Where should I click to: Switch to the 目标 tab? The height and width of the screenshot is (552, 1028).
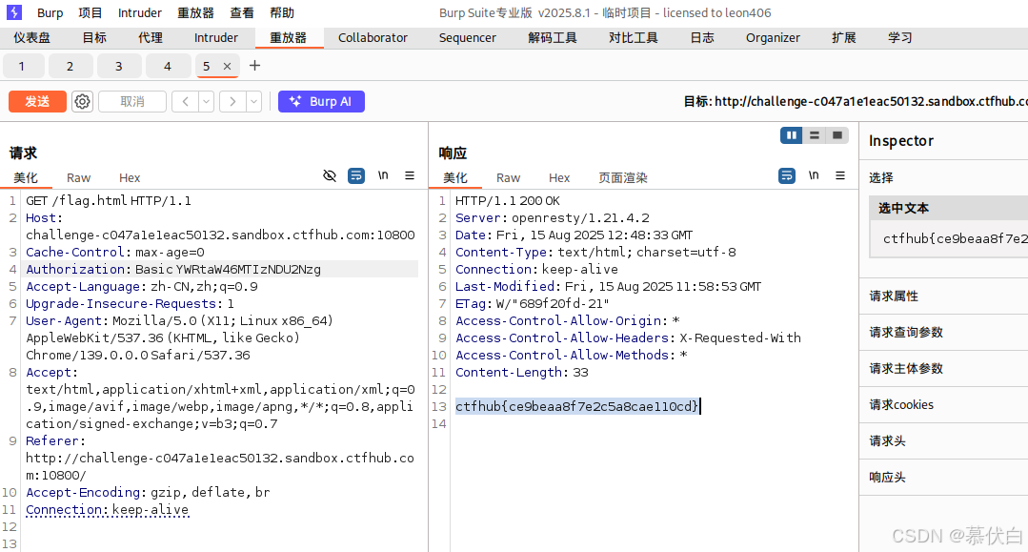click(94, 38)
